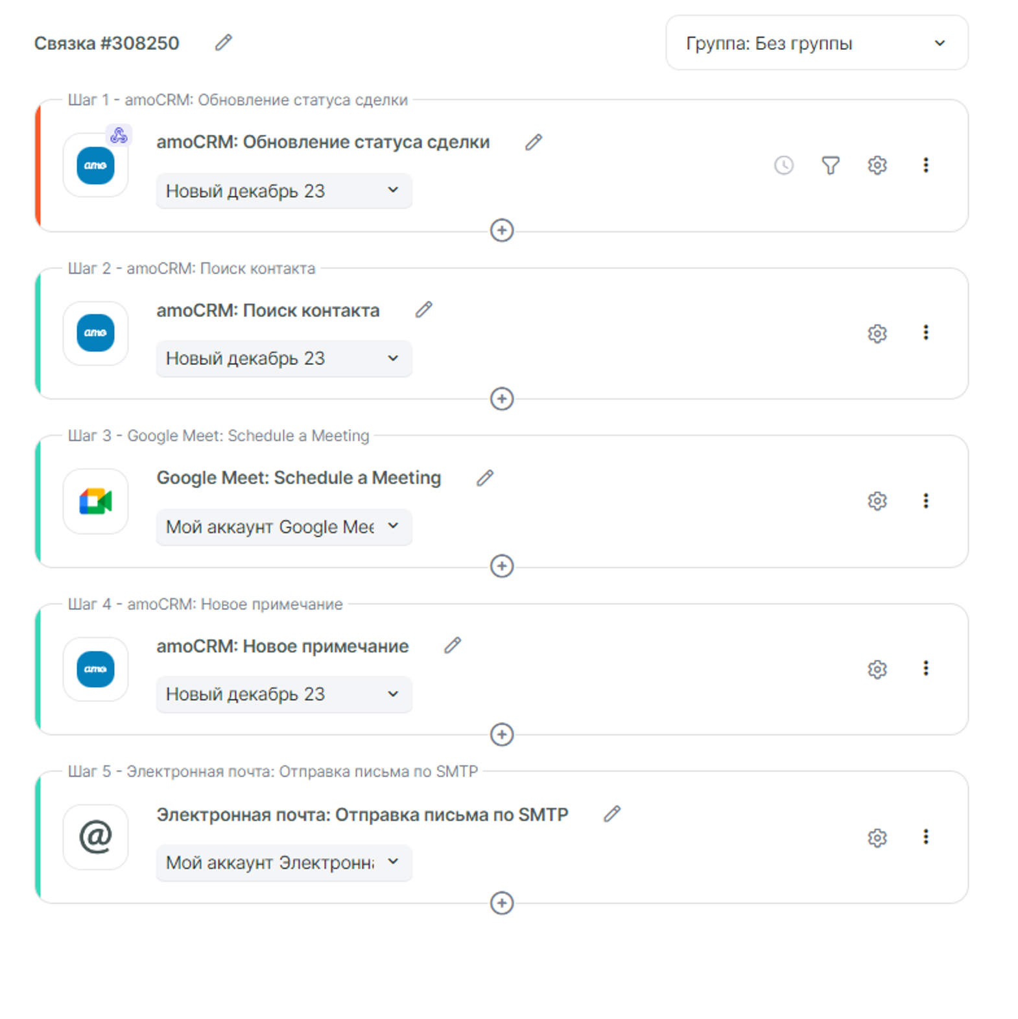Expand the account dropdown in step 1
The image size is (1018, 1019).
[x=283, y=191]
